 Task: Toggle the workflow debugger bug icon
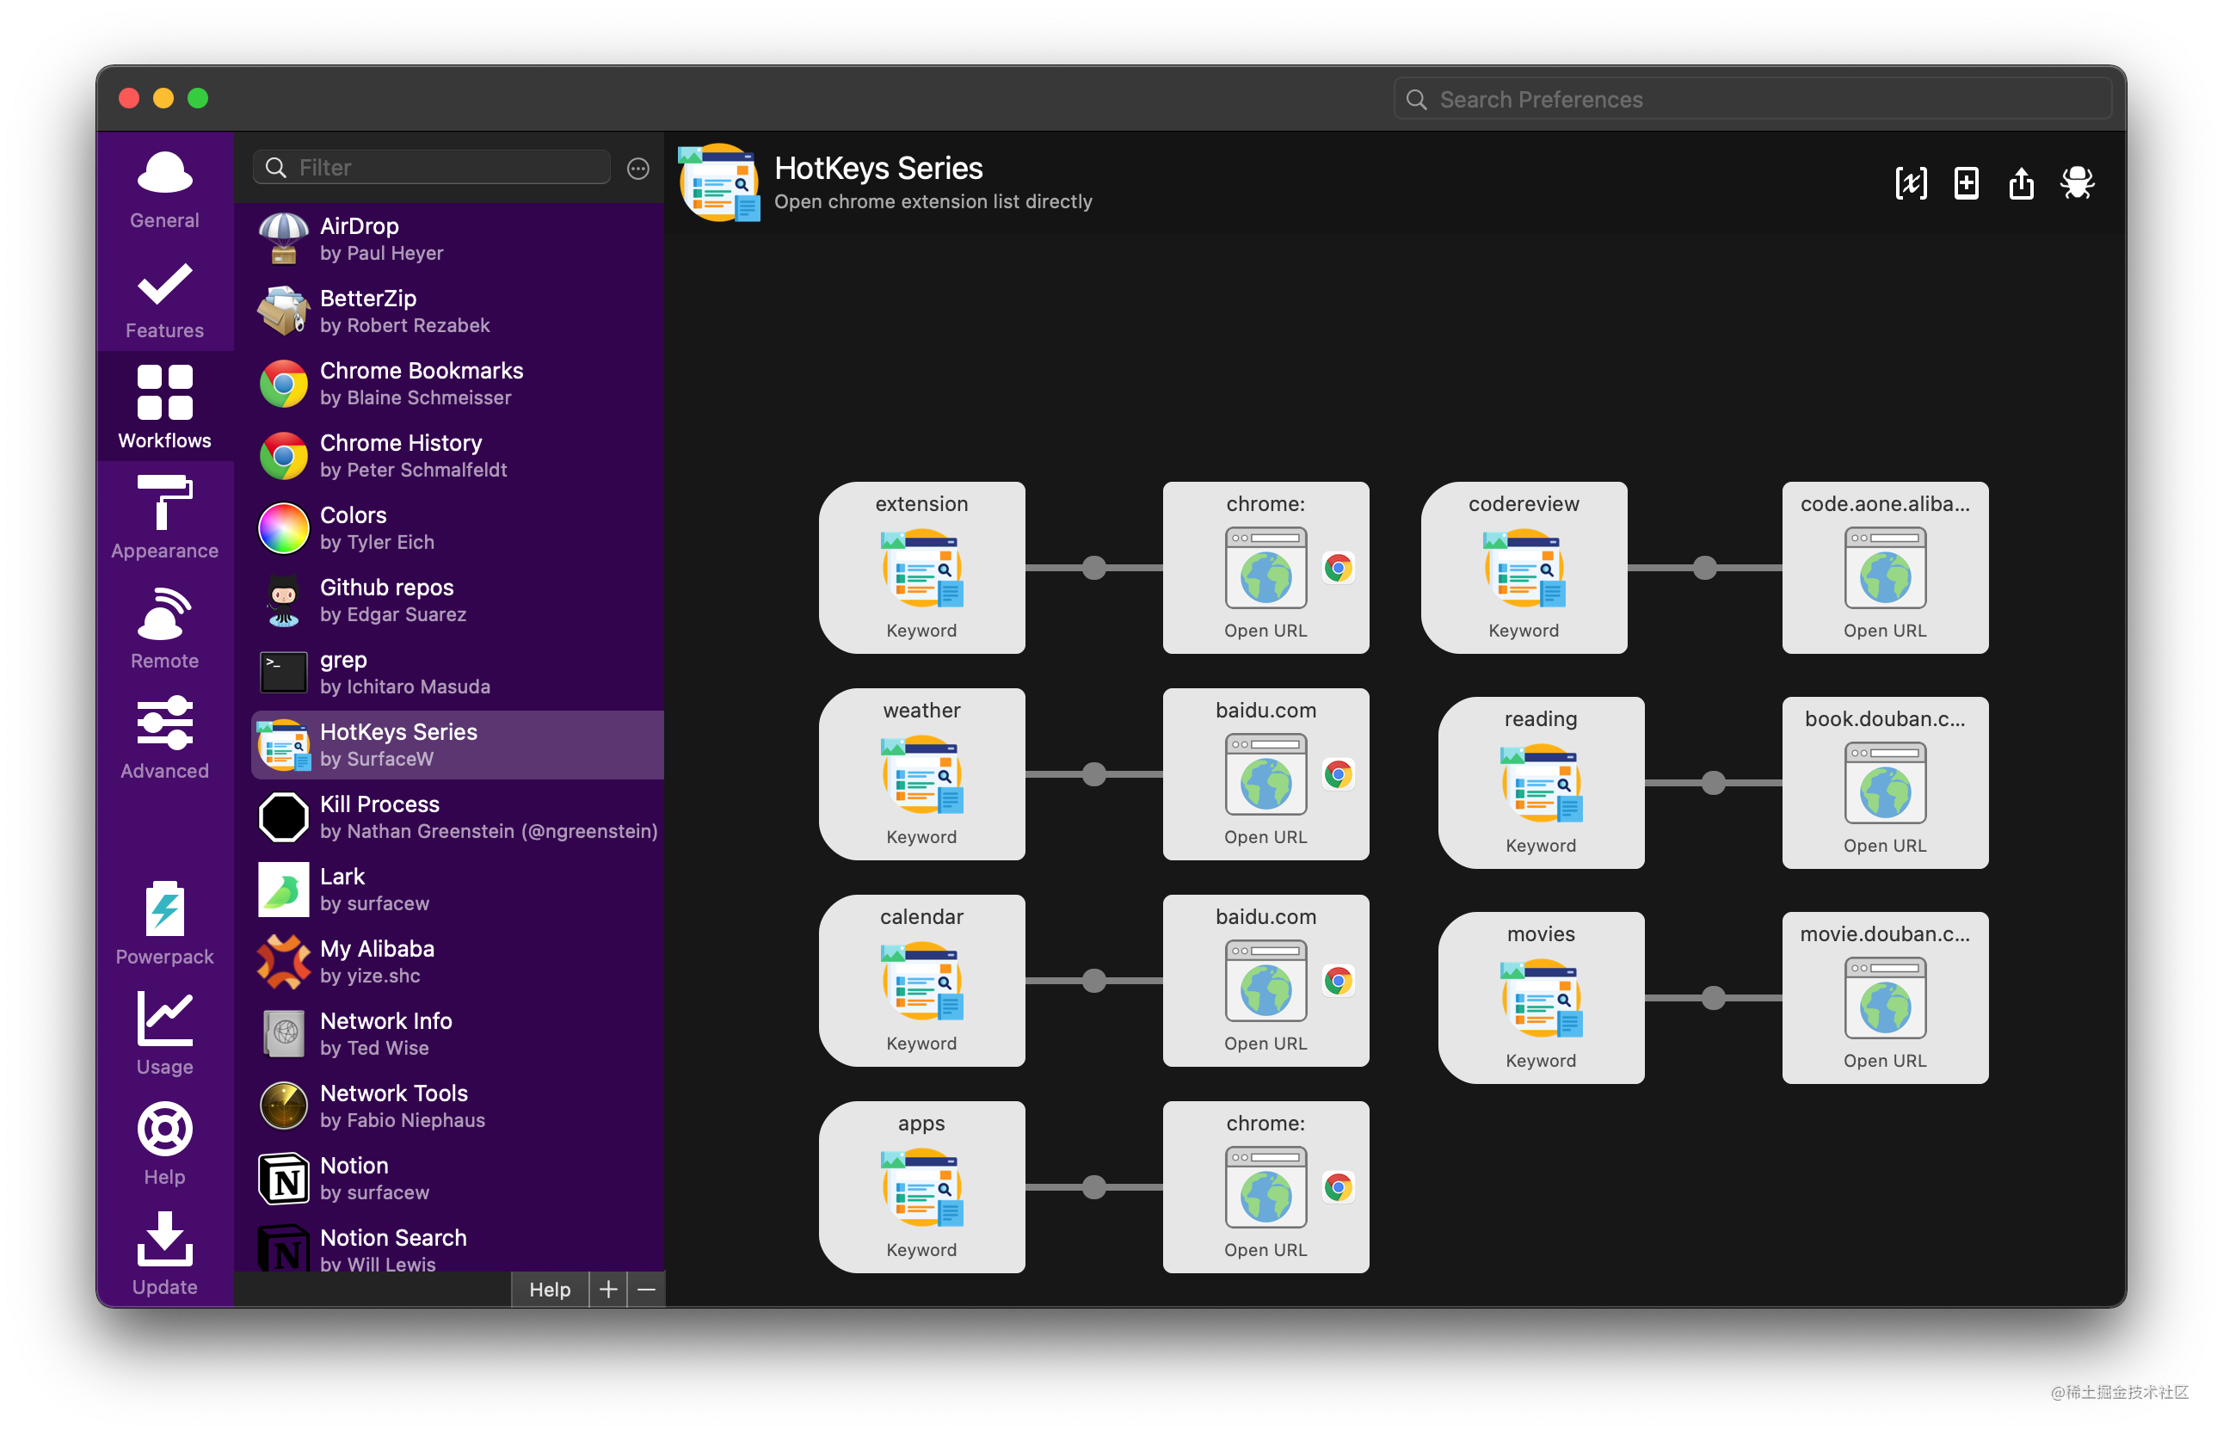pyautogui.click(x=2077, y=182)
